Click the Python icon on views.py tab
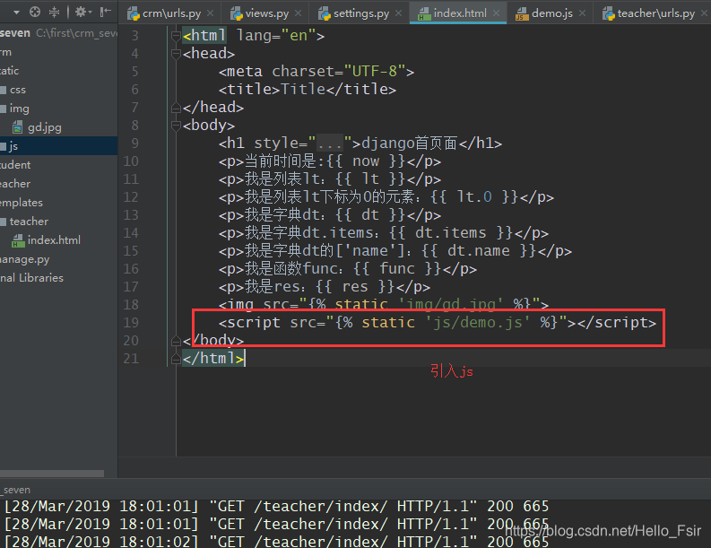Image resolution: width=711 pixels, height=548 pixels. [x=236, y=14]
